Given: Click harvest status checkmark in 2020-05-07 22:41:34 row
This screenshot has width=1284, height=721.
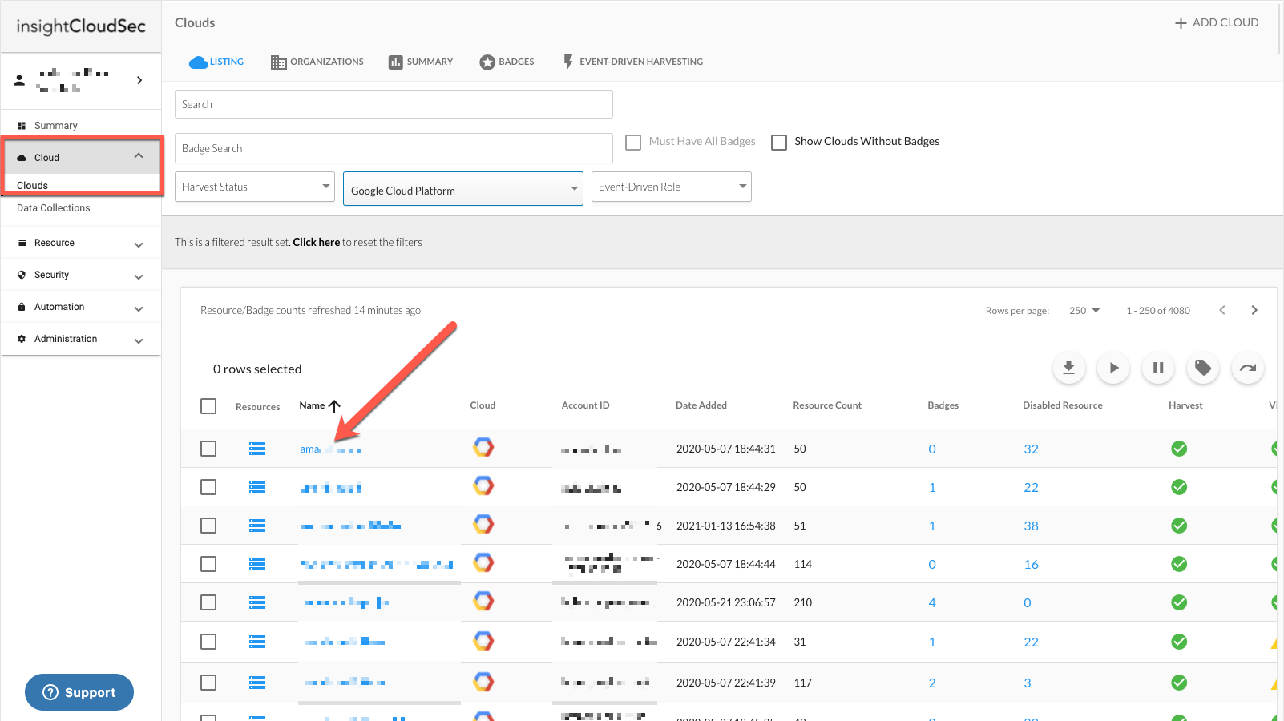Looking at the screenshot, I should pyautogui.click(x=1179, y=642).
